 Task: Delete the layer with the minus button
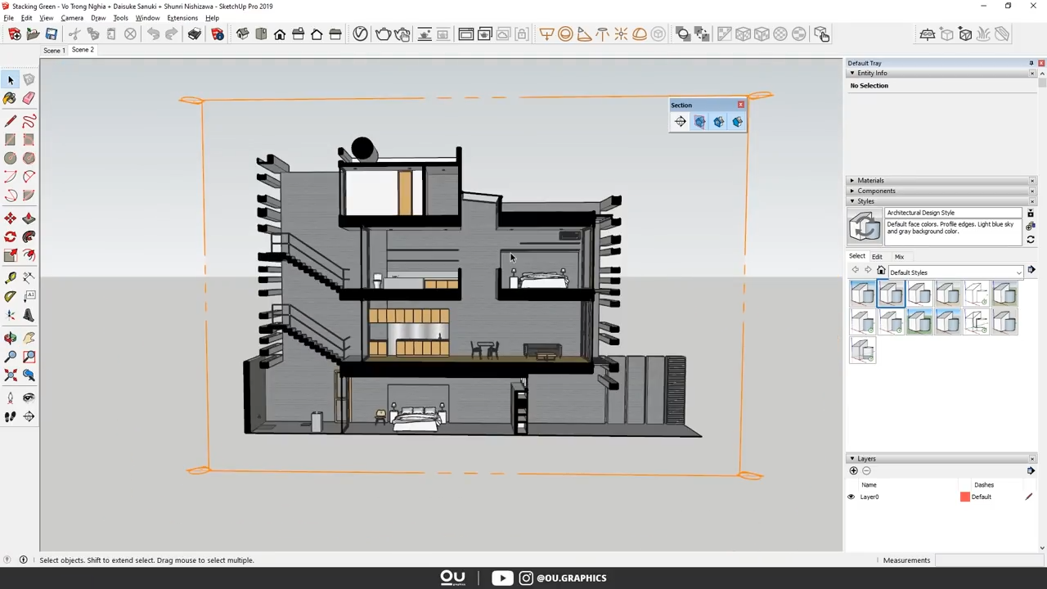[x=866, y=471]
